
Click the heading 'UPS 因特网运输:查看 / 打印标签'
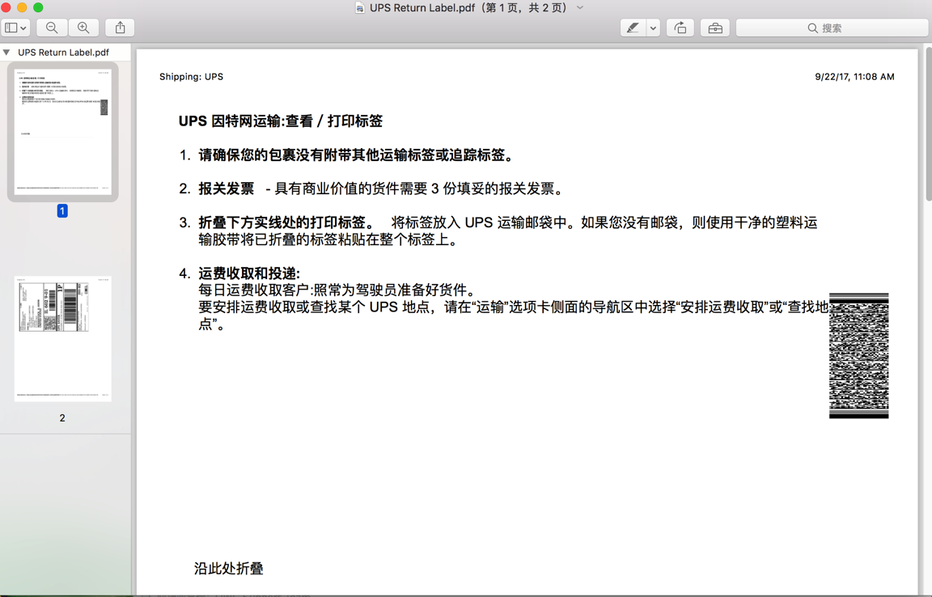pos(281,121)
